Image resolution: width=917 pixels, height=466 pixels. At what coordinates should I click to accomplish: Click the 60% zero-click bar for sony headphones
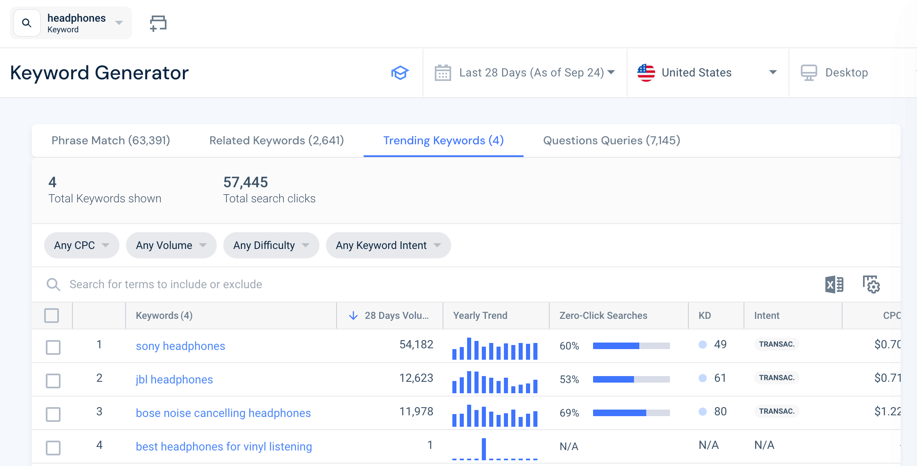(631, 346)
